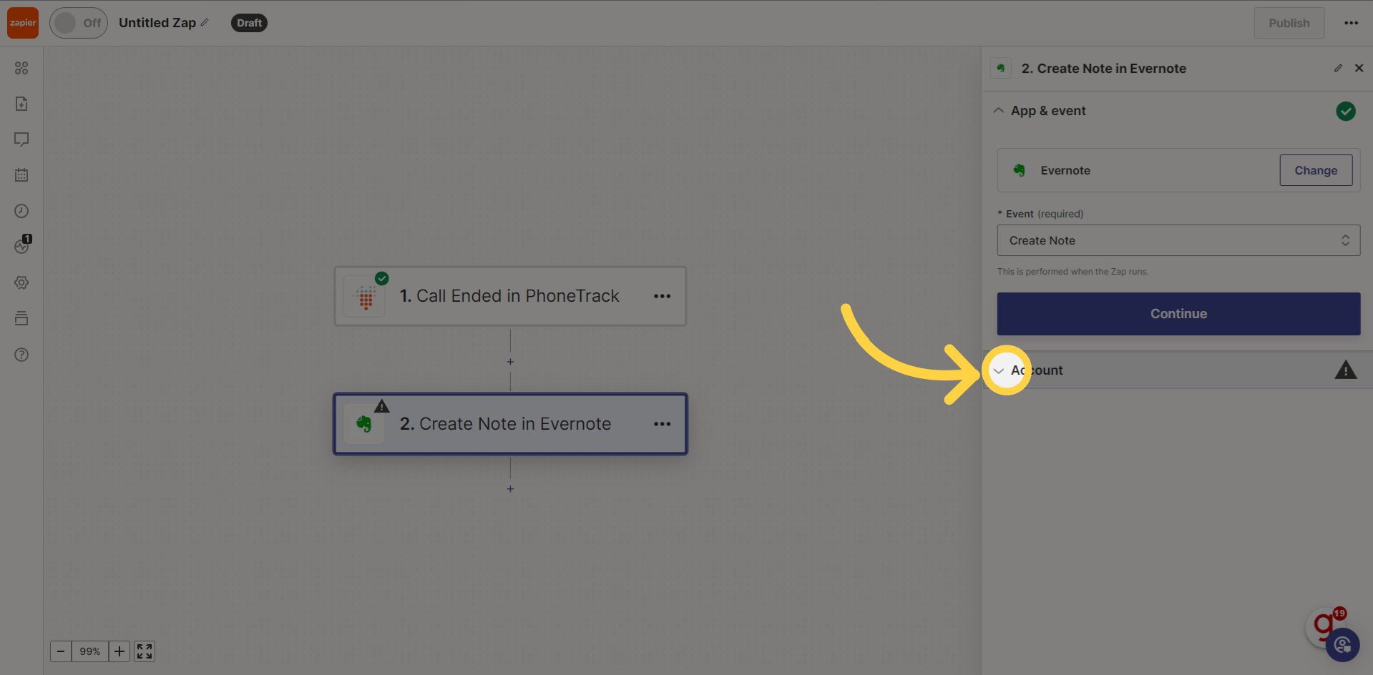Open the history clock sidebar icon

pyautogui.click(x=21, y=211)
